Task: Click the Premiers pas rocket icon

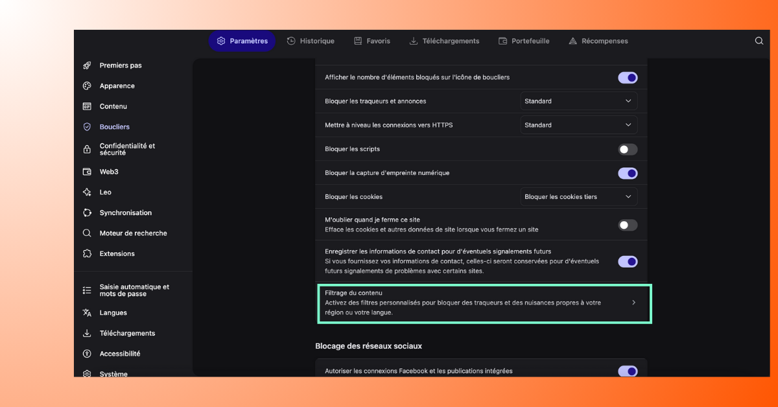Action: (87, 65)
